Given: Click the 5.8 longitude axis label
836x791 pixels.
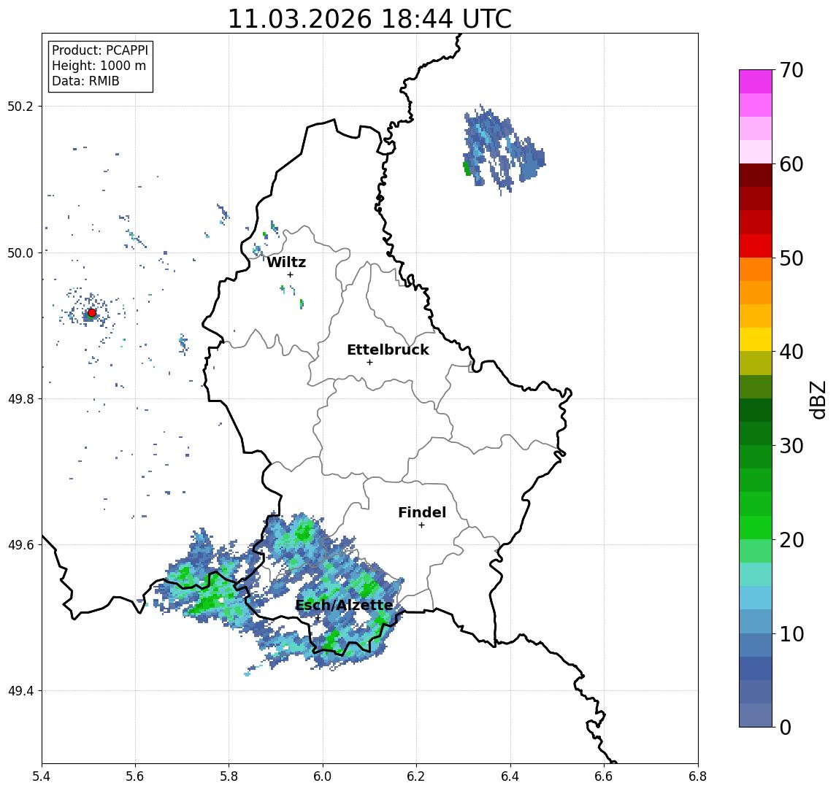Looking at the screenshot, I should tap(229, 776).
